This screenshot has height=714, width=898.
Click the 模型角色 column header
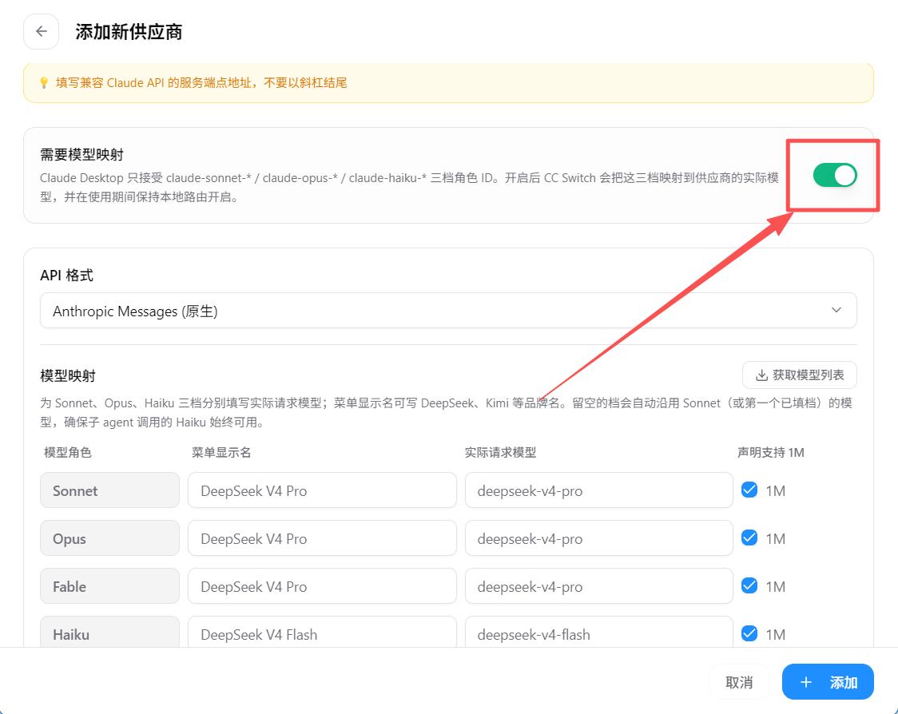[x=68, y=452]
